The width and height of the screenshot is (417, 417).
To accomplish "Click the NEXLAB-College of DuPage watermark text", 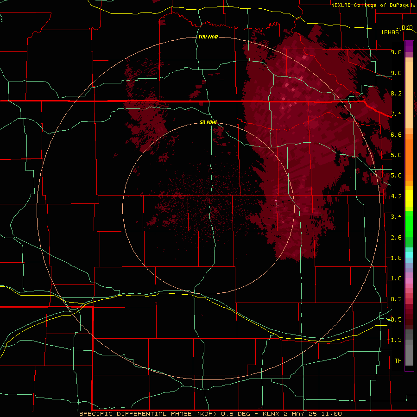I will pyautogui.click(x=371, y=5).
